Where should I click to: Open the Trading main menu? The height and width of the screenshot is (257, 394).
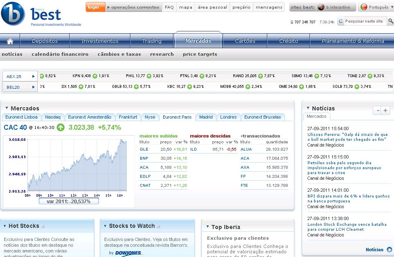click(x=152, y=41)
